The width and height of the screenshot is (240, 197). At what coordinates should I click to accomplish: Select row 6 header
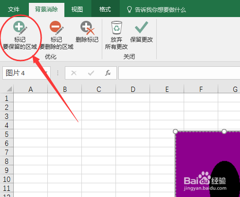(x=7, y=143)
